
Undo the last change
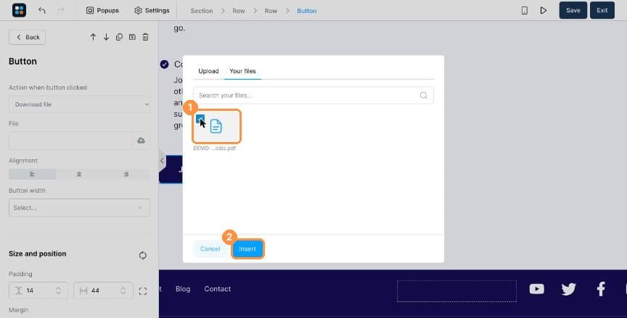pyautogui.click(x=42, y=10)
